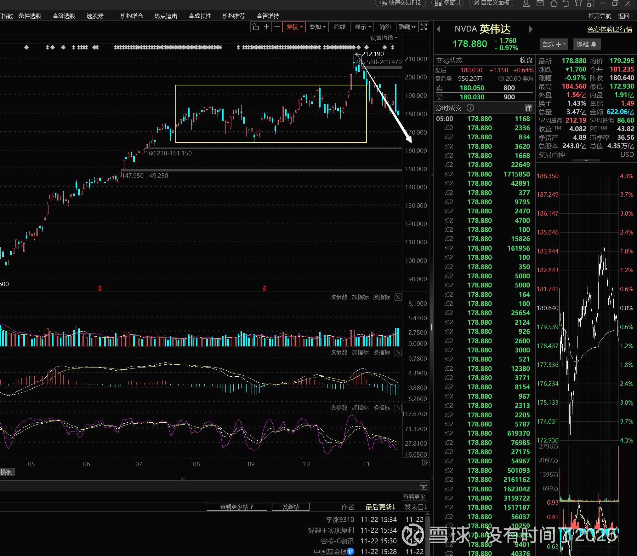Close the MACD indicator panel
This screenshot has width=637, height=556.
click(398, 352)
